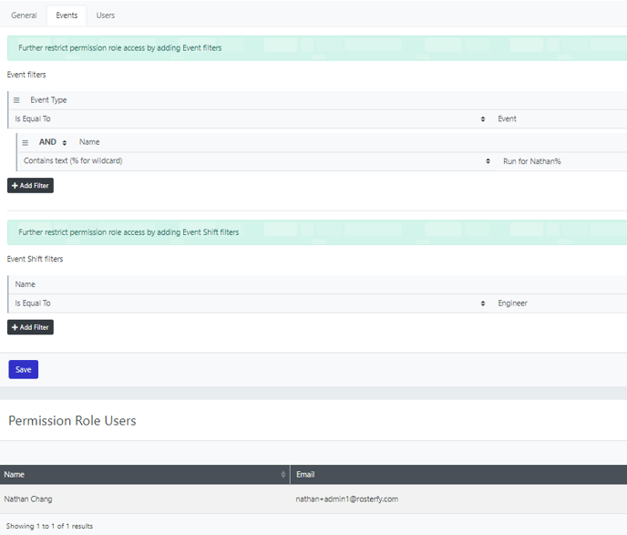Click the Event value field

coord(559,119)
